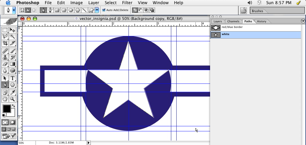This screenshot has width=306, height=145.
Task: Open the File Browser folder icon
Action: (243, 10)
